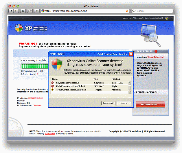Click the red remove now button
This screenshot has width=182, height=153.
pos(150,104)
